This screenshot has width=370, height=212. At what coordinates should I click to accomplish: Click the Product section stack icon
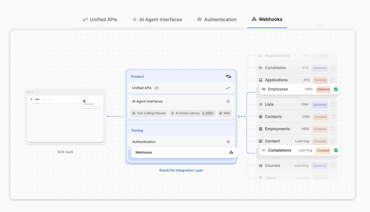click(x=229, y=76)
